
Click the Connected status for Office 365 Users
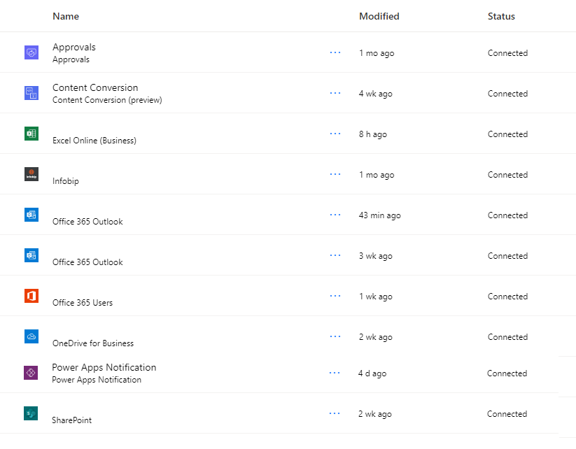(507, 297)
